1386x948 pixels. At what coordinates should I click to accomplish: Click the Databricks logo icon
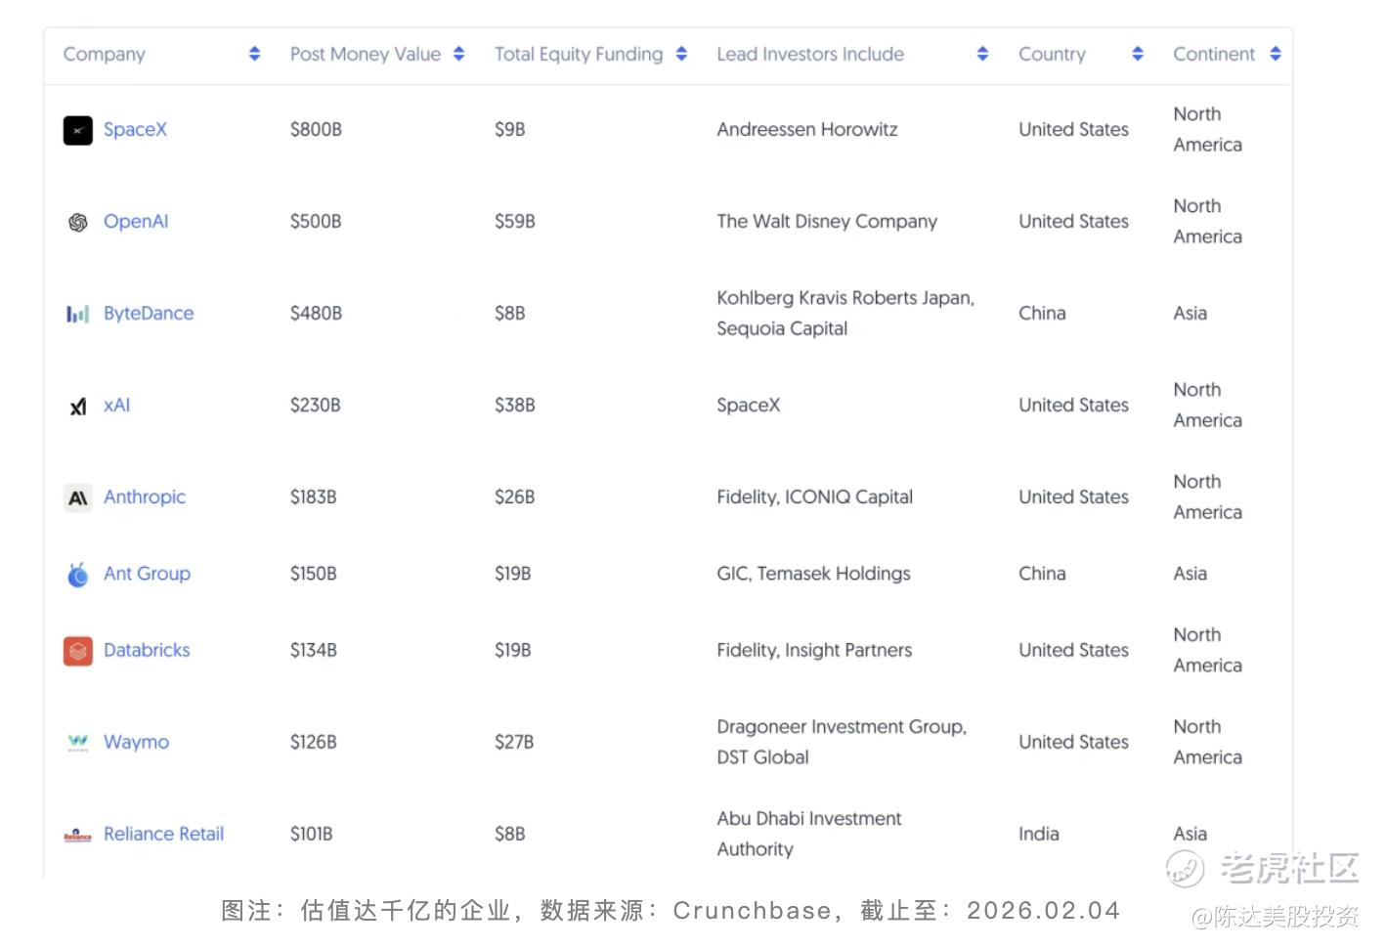point(78,651)
